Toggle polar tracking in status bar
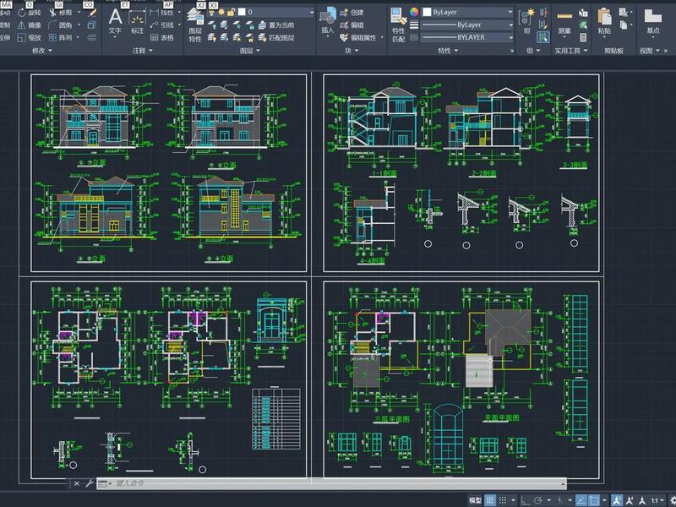Image resolution: width=676 pixels, height=507 pixels. point(538,500)
